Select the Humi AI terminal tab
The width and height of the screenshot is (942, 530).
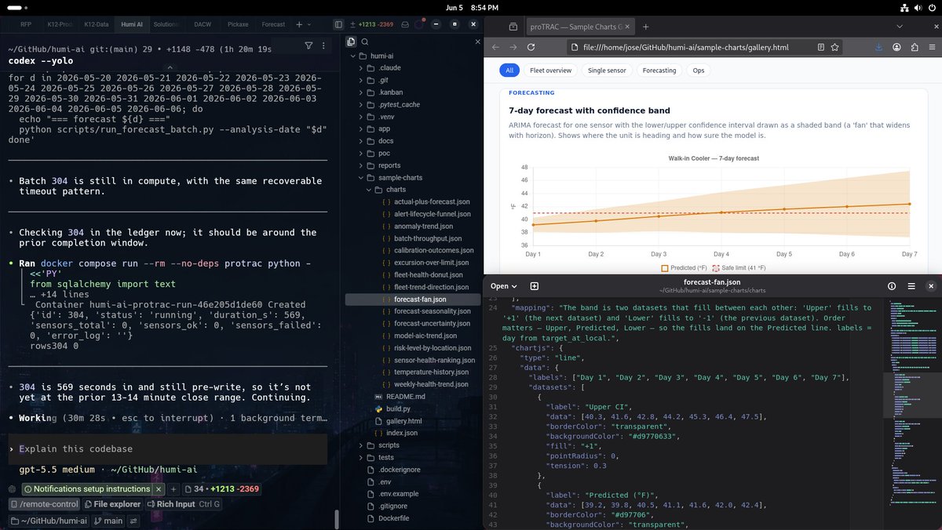tap(132, 24)
